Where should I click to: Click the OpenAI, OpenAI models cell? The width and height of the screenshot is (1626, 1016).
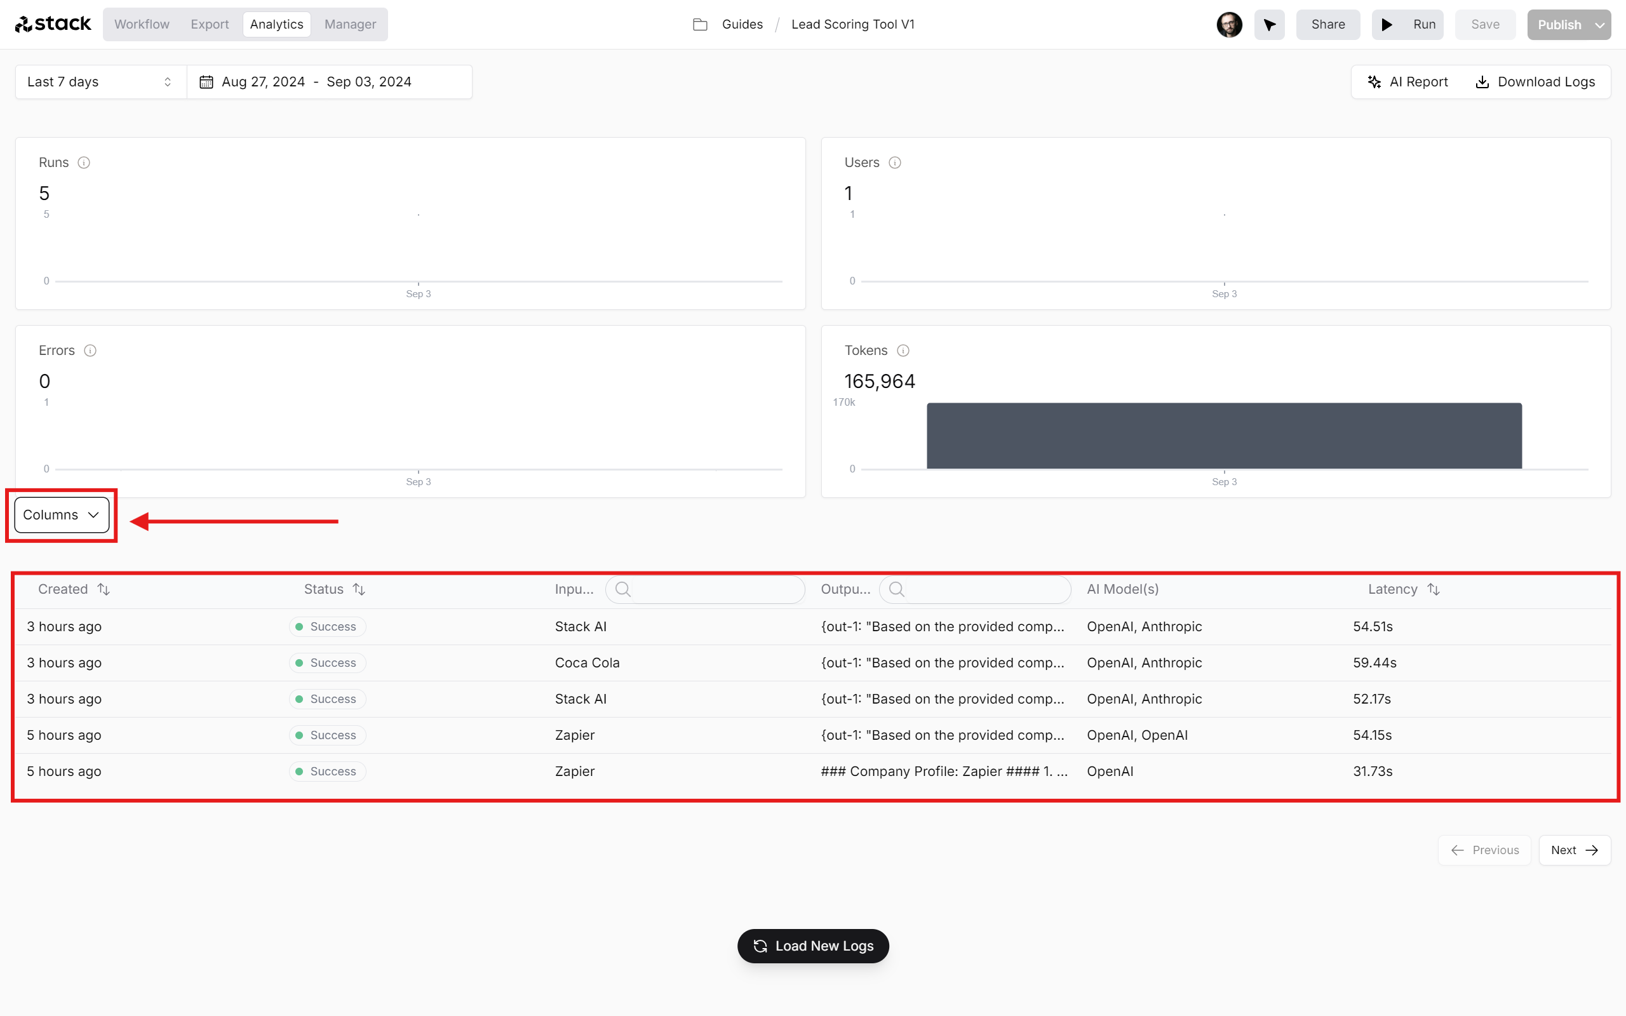pos(1137,735)
